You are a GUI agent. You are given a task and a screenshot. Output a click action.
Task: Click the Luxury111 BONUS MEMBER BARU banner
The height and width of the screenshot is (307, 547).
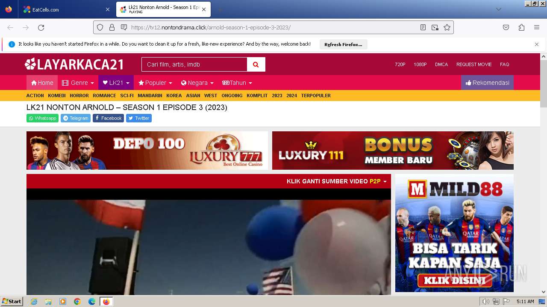[x=393, y=151]
